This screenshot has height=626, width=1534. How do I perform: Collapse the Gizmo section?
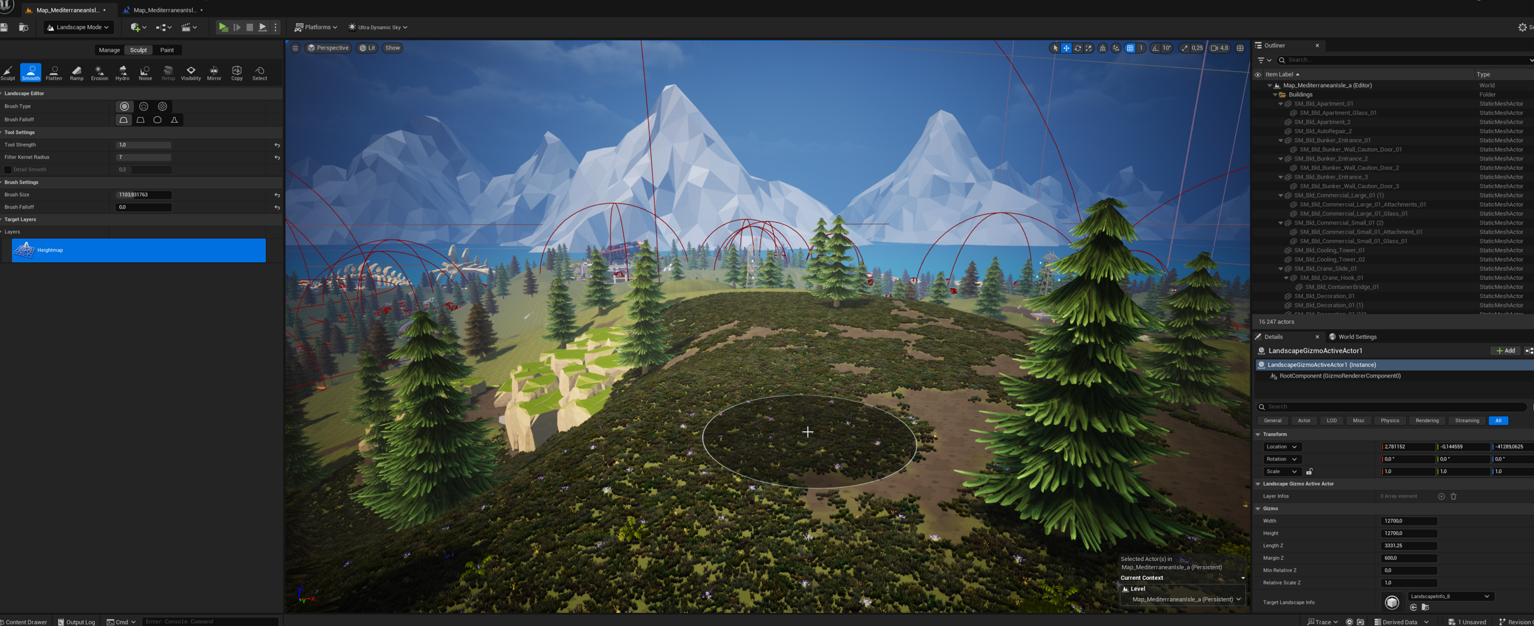click(x=1258, y=509)
